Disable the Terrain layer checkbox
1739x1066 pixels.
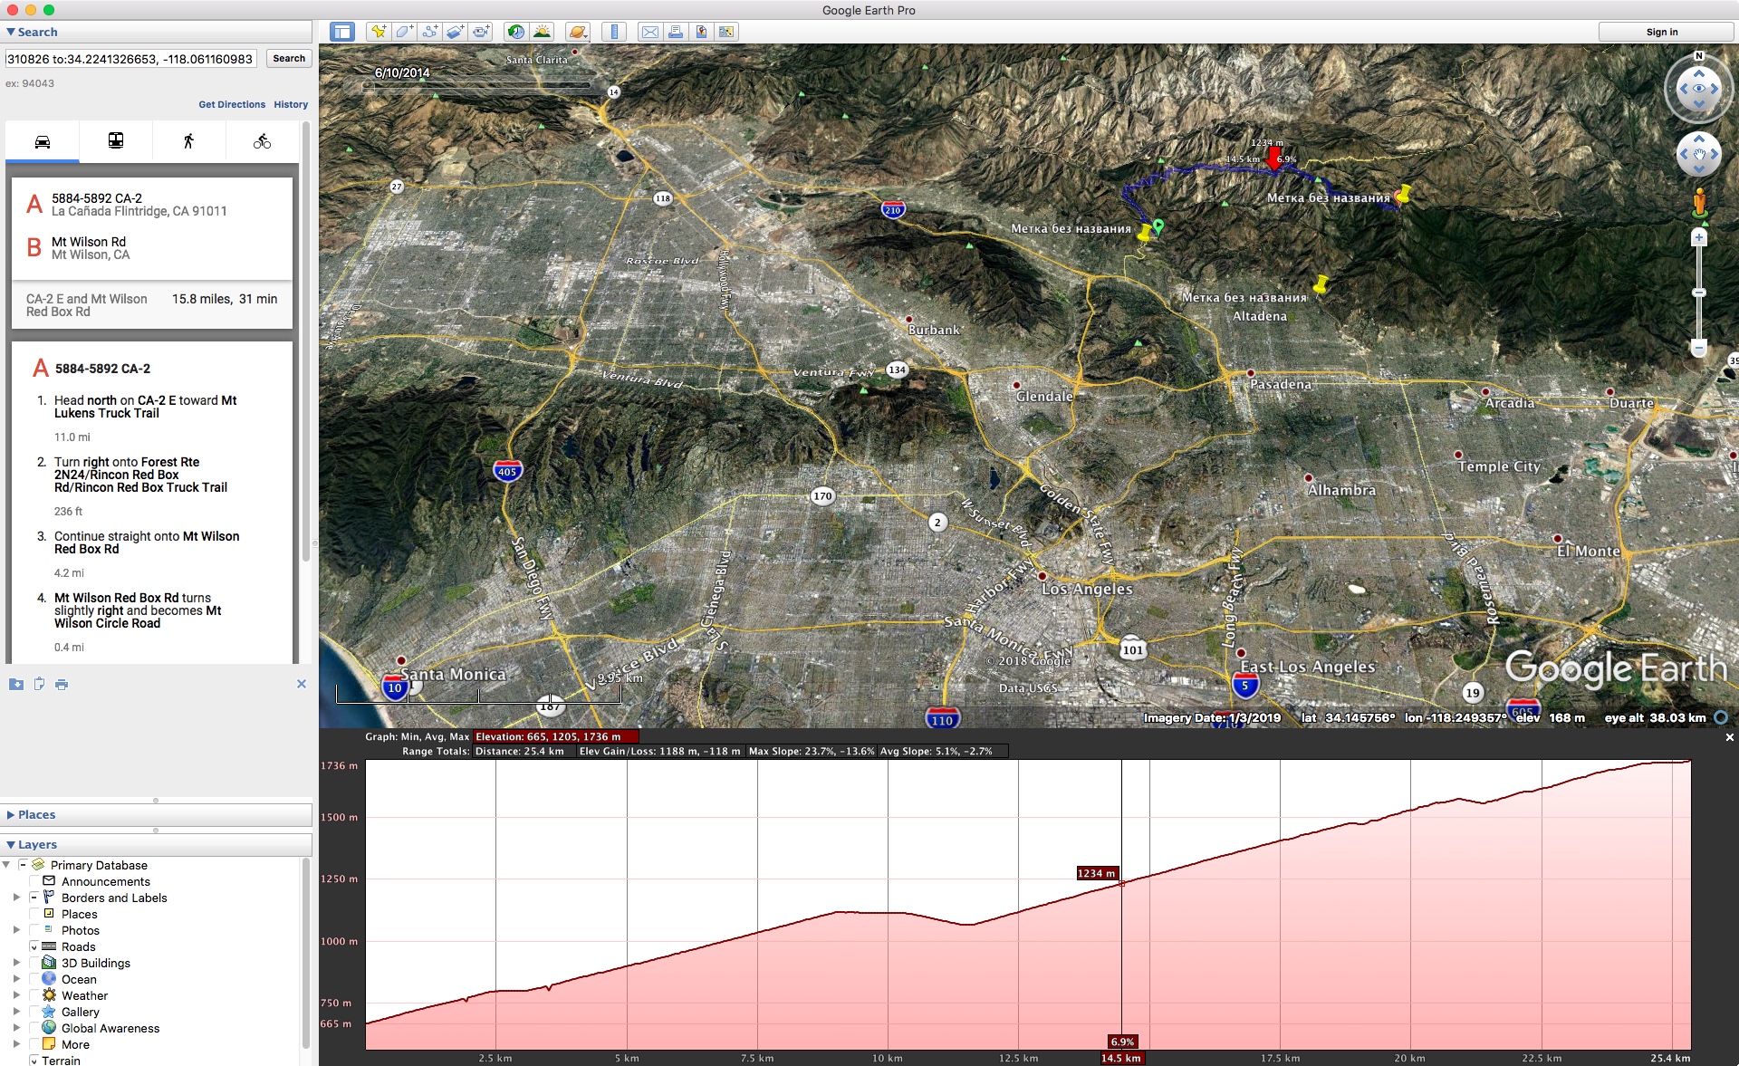tap(34, 1061)
